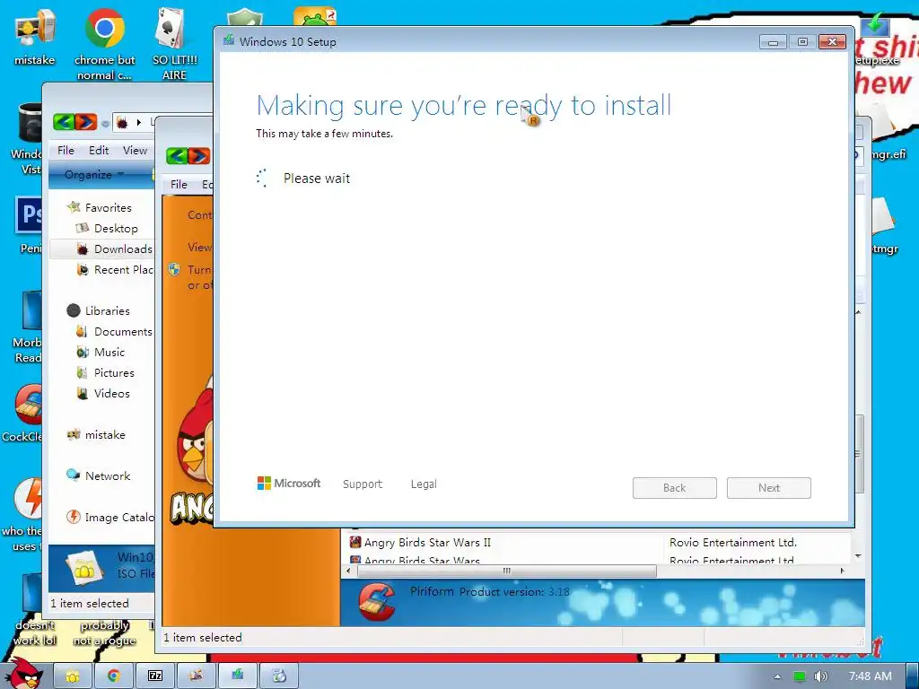Click left scroll arrow of programs list

(349, 571)
